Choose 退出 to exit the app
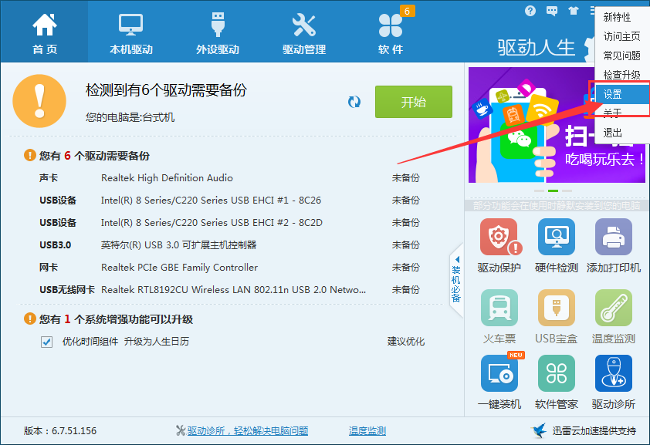This screenshot has height=445, width=650. coord(621,133)
